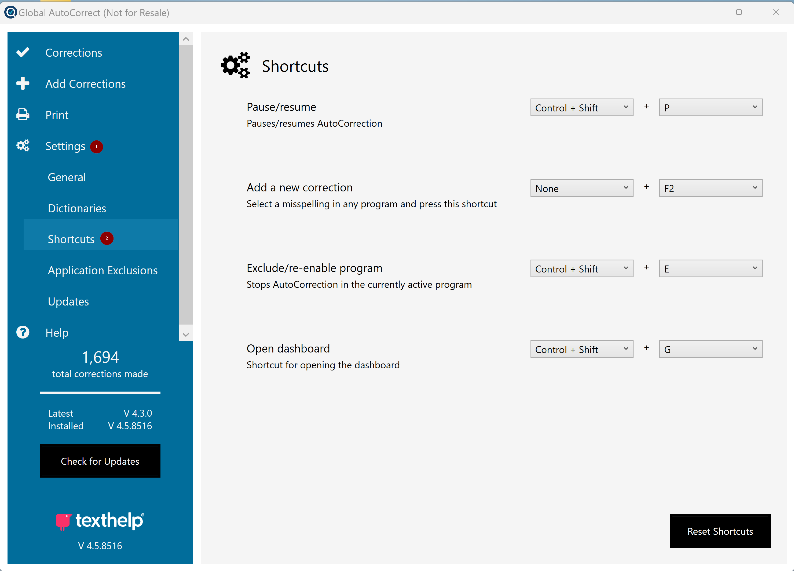Click the red badge beside Settings

tap(96, 146)
